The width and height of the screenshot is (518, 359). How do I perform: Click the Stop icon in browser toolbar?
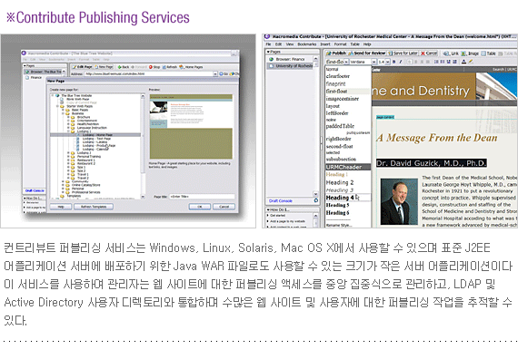pyautogui.click(x=151, y=67)
